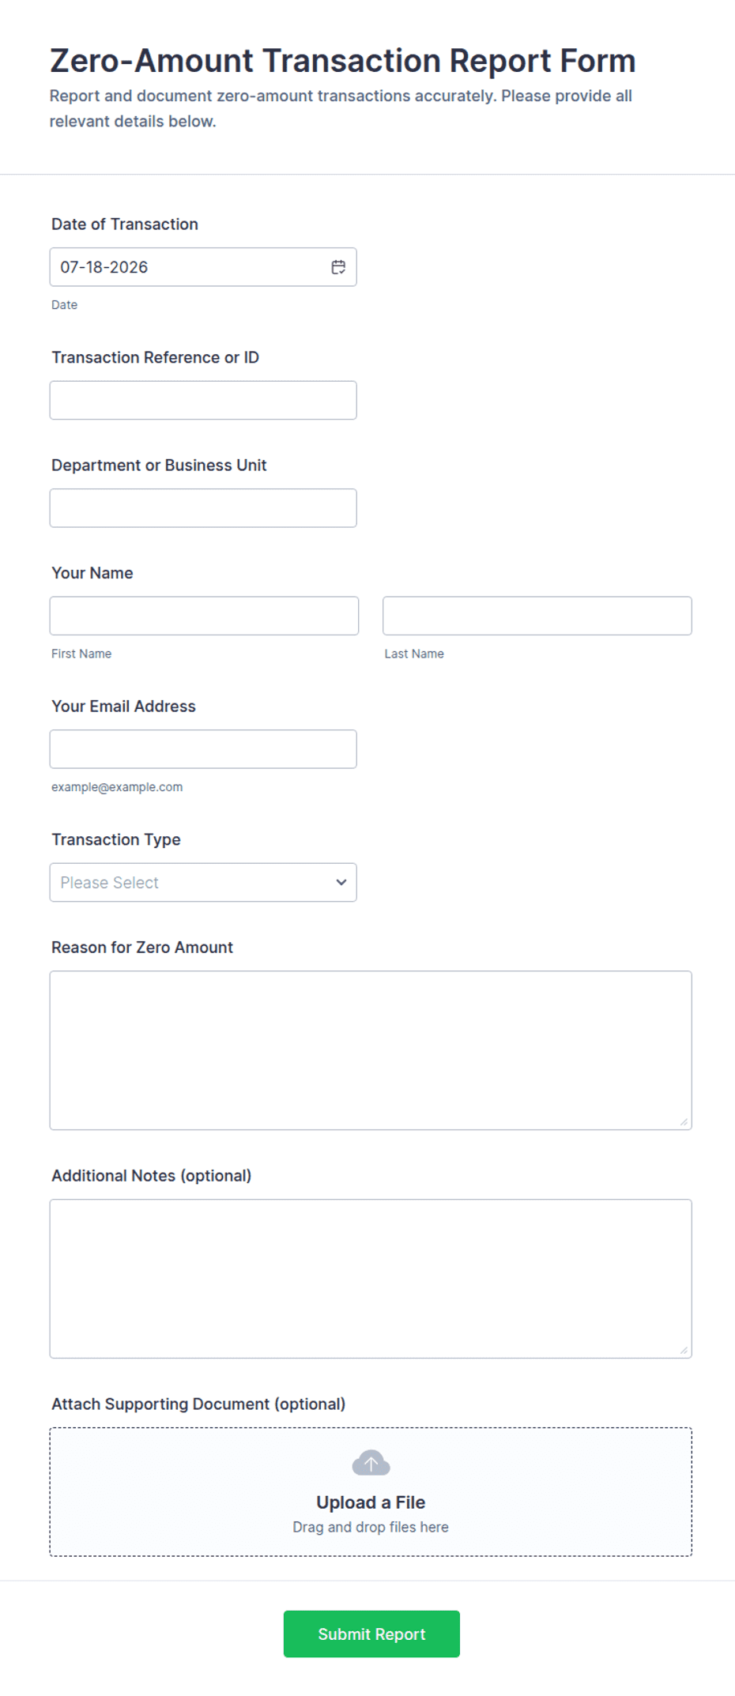Grab the Reason textarea resize handle

click(x=684, y=1122)
